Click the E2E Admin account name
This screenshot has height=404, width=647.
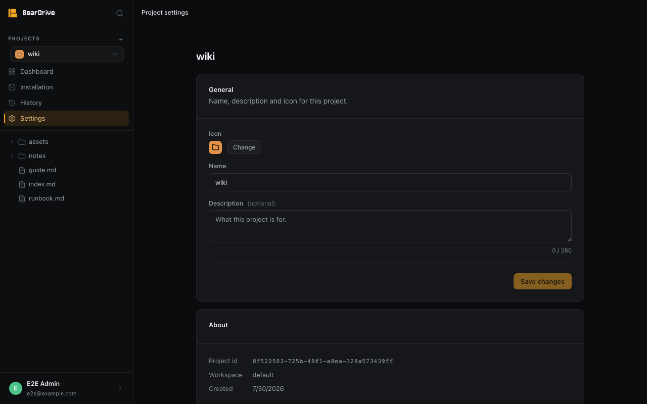(x=43, y=384)
